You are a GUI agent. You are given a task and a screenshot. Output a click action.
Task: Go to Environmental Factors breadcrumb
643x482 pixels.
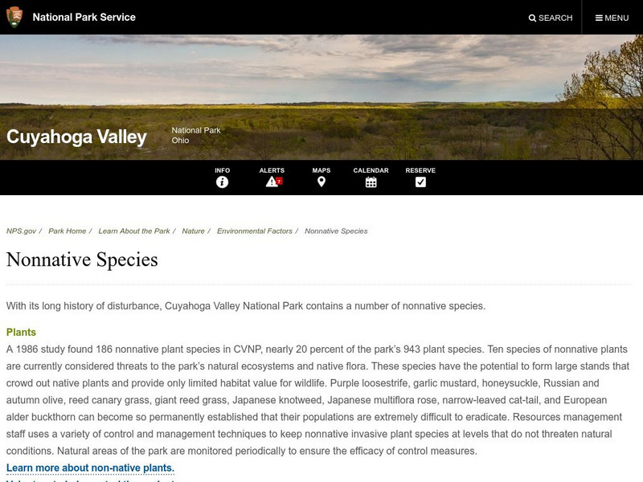click(x=255, y=231)
